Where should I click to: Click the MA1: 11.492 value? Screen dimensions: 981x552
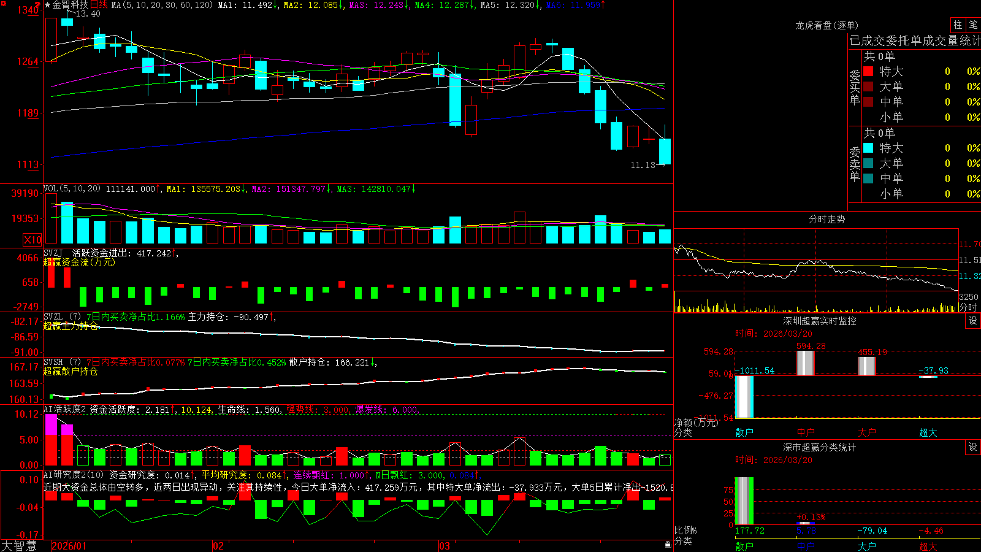tap(248, 5)
